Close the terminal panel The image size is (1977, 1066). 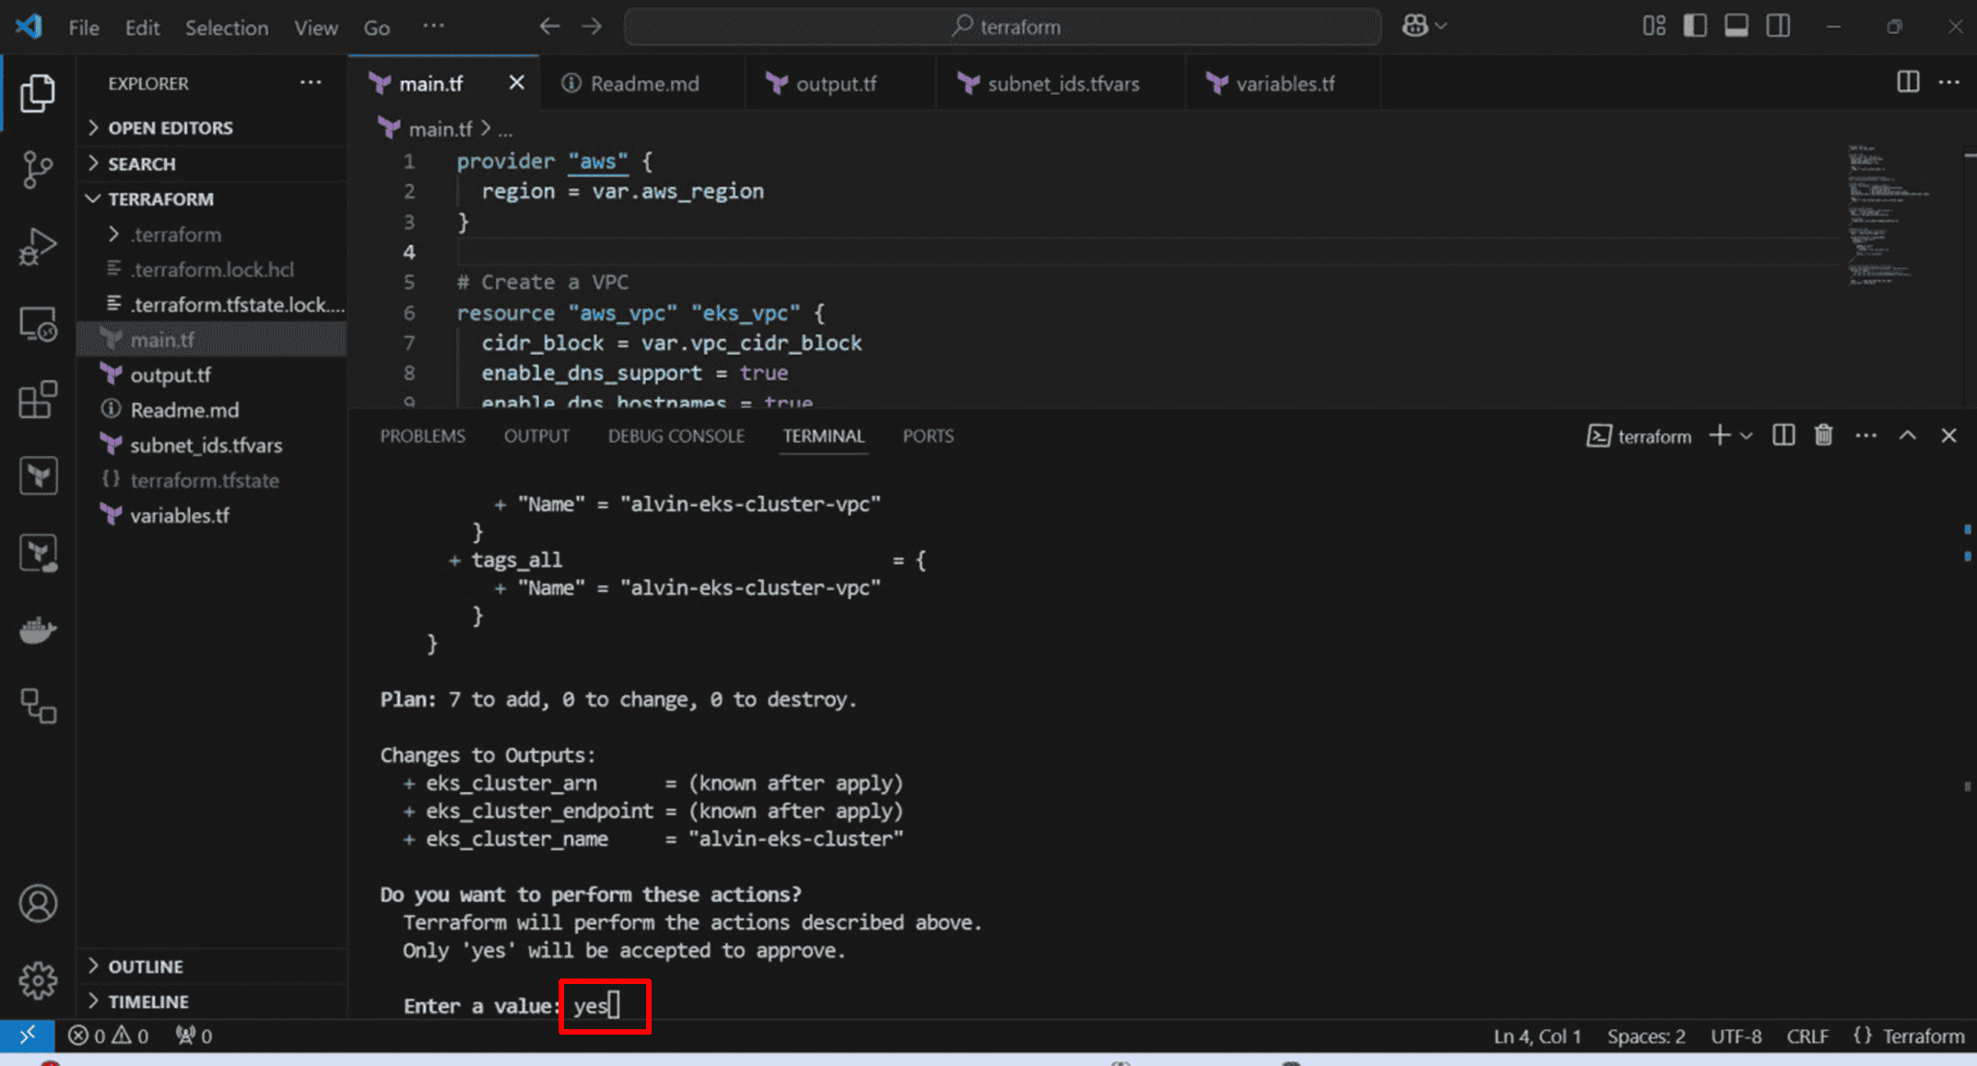coord(1948,435)
